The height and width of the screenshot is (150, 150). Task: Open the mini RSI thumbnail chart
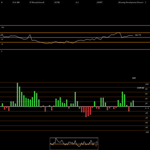pyautogui.click(x=74, y=144)
